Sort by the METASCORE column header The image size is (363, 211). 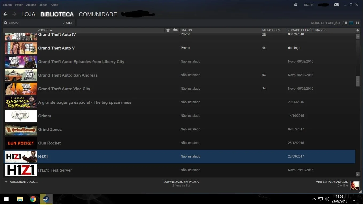[271, 30]
